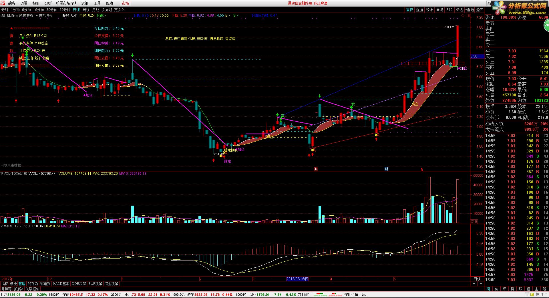Open the 帮助 menu
This screenshot has height=298, width=549.
click(110, 3)
